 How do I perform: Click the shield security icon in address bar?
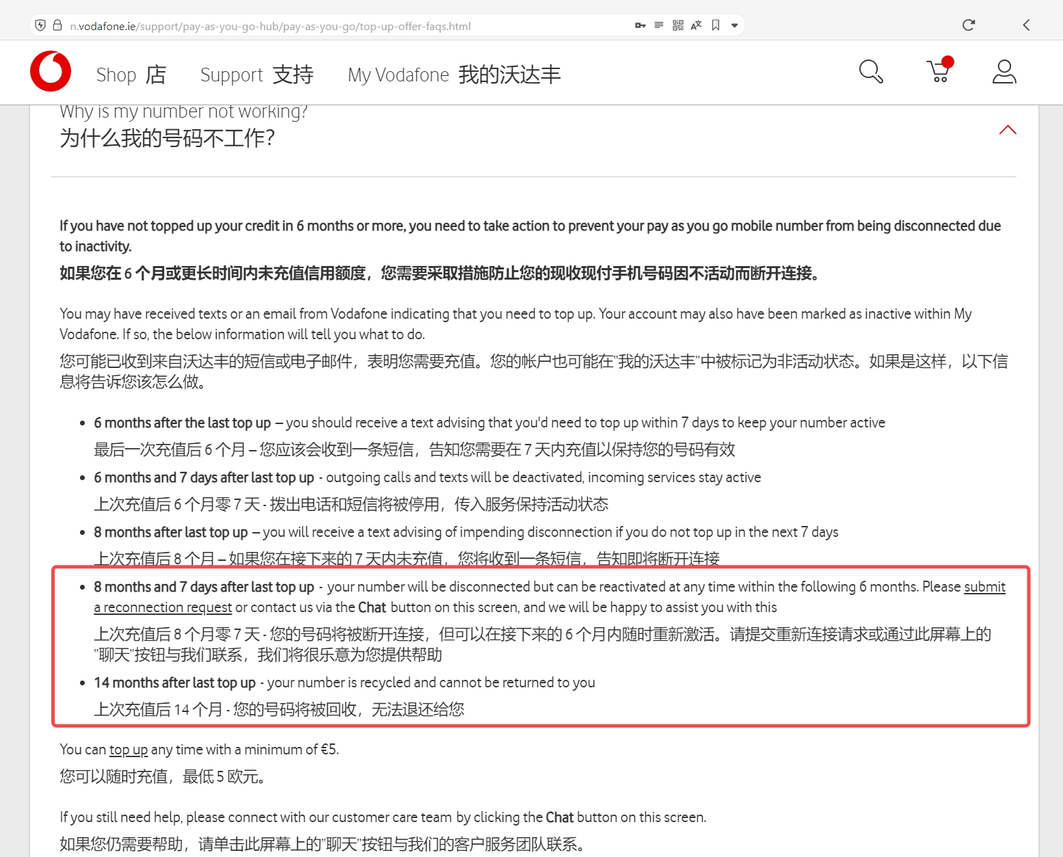(40, 25)
